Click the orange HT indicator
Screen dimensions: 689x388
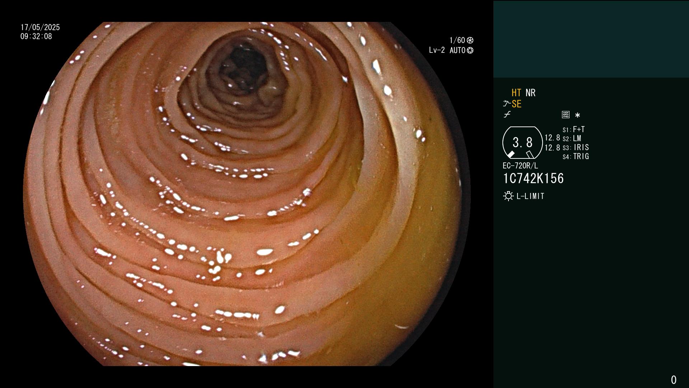[516, 93]
